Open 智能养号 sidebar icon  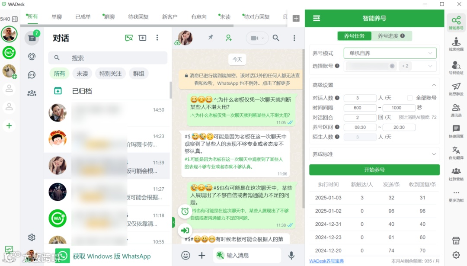coord(456,22)
